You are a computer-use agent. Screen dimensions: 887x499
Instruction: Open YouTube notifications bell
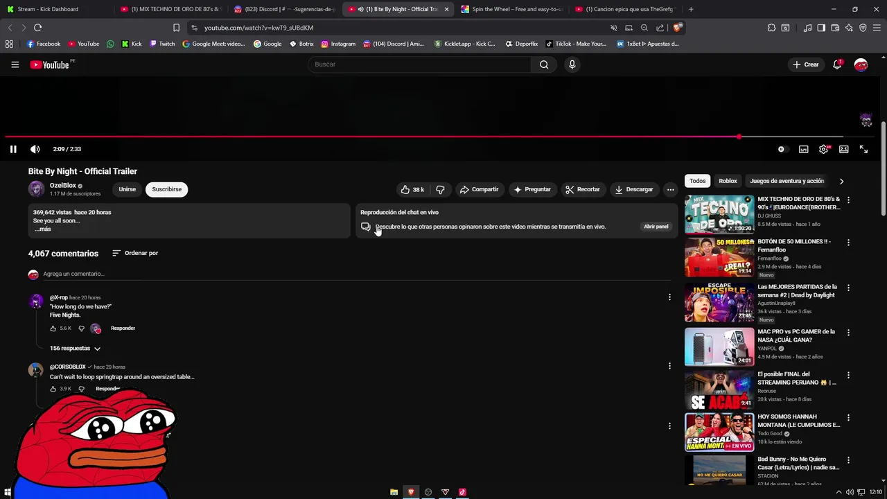[837, 64]
